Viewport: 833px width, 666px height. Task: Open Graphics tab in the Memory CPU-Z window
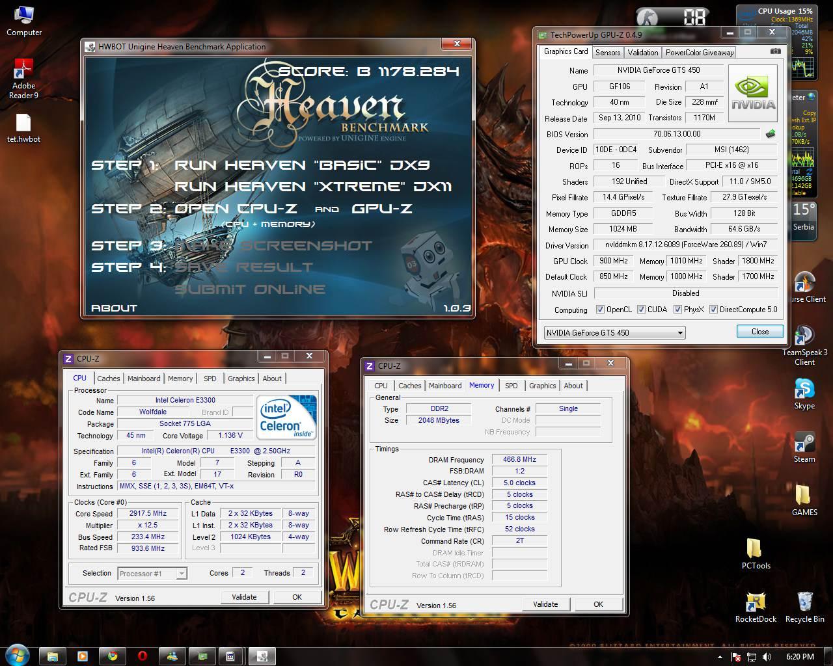tap(542, 386)
